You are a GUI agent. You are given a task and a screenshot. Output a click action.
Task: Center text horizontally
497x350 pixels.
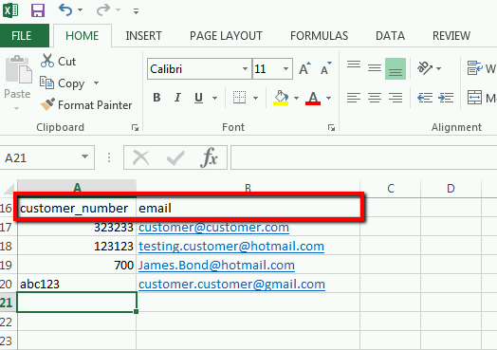tap(375, 98)
